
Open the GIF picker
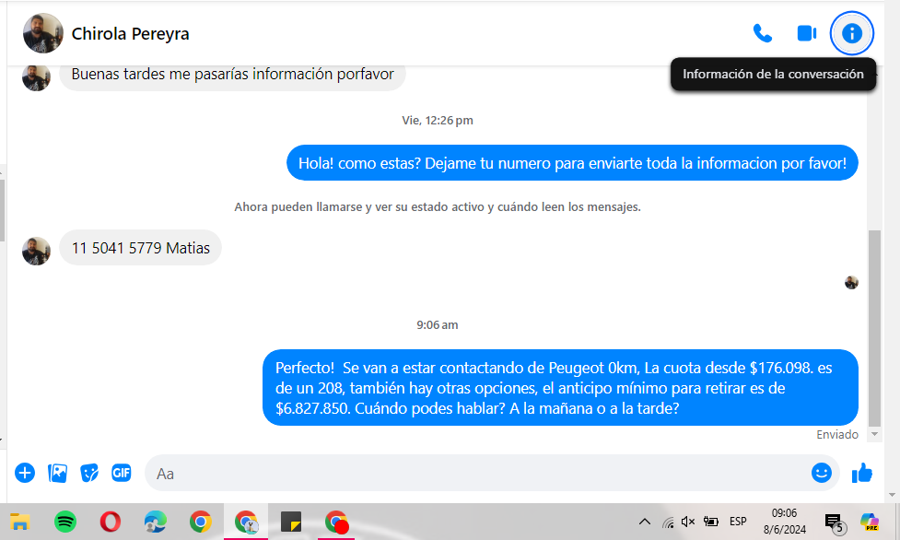[x=122, y=473]
